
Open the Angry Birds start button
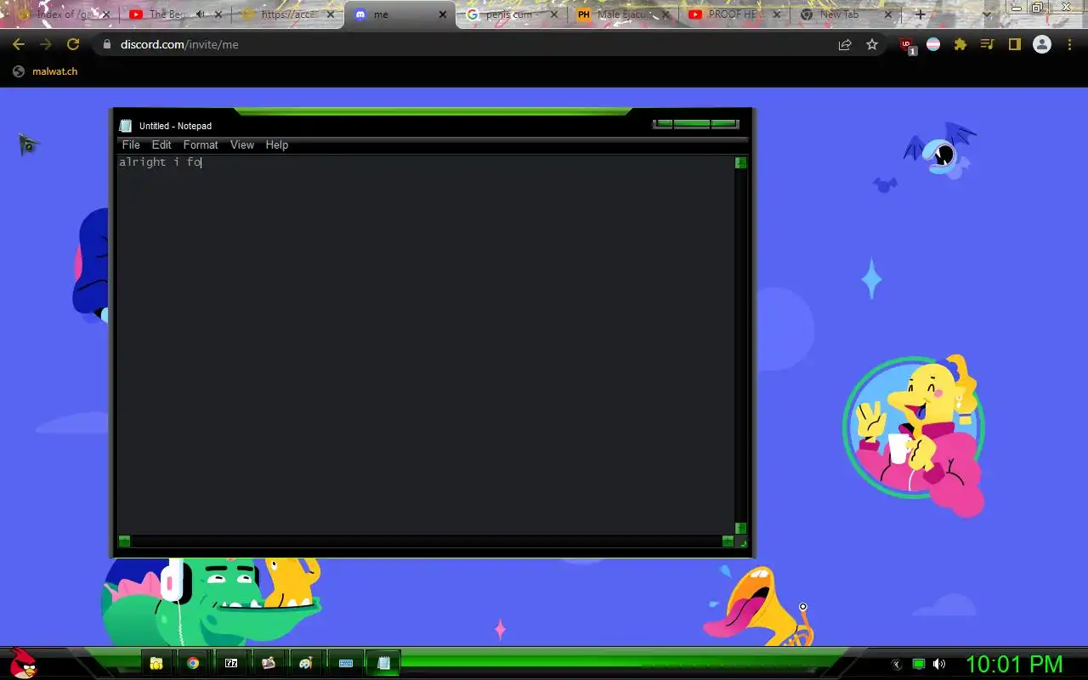tap(23, 663)
